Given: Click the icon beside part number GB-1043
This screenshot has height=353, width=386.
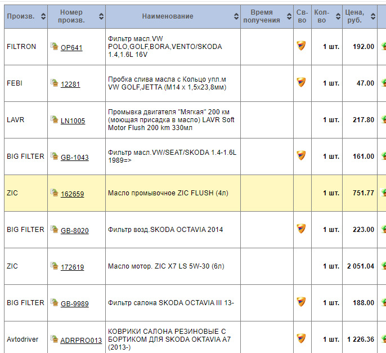Looking at the screenshot, I should pos(54,156).
